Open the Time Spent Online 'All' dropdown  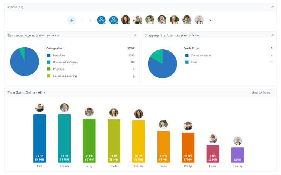coord(41,92)
